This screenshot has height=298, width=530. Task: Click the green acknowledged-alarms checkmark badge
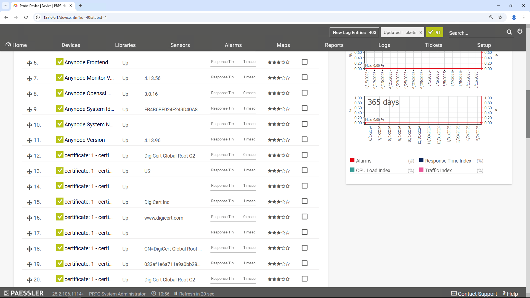[434, 32]
